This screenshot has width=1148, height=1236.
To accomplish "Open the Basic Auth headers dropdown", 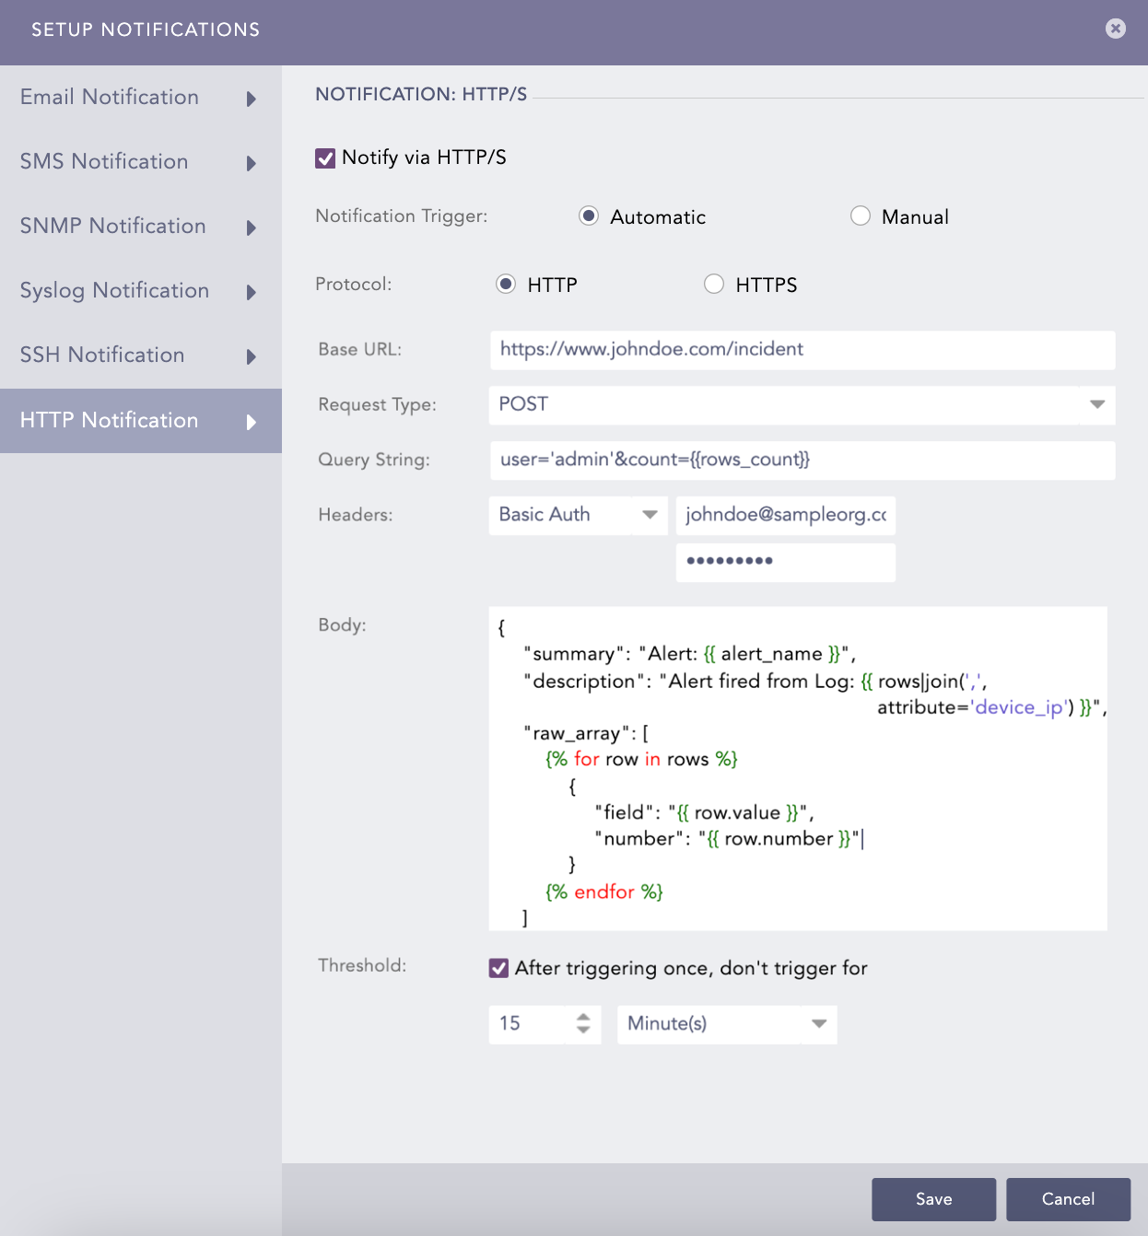I will pyautogui.click(x=650, y=515).
